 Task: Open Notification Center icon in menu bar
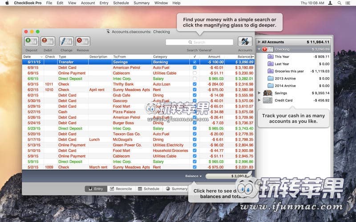pos(348,3)
